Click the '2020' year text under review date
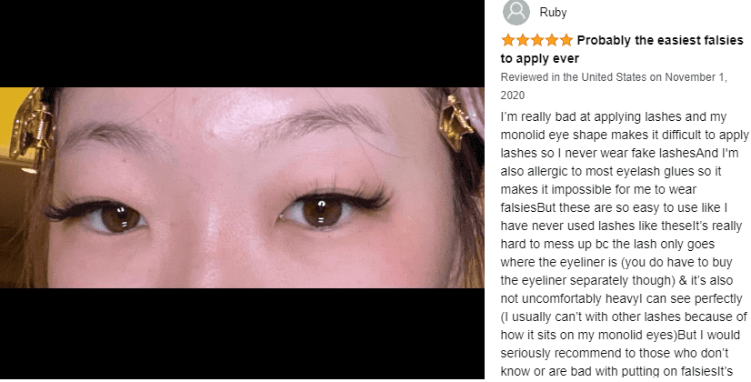The width and height of the screenshot is (751, 382). point(513,95)
